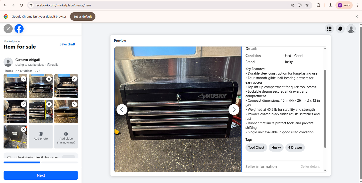
Task: Show previous photo in preview
Action: (x=122, y=110)
